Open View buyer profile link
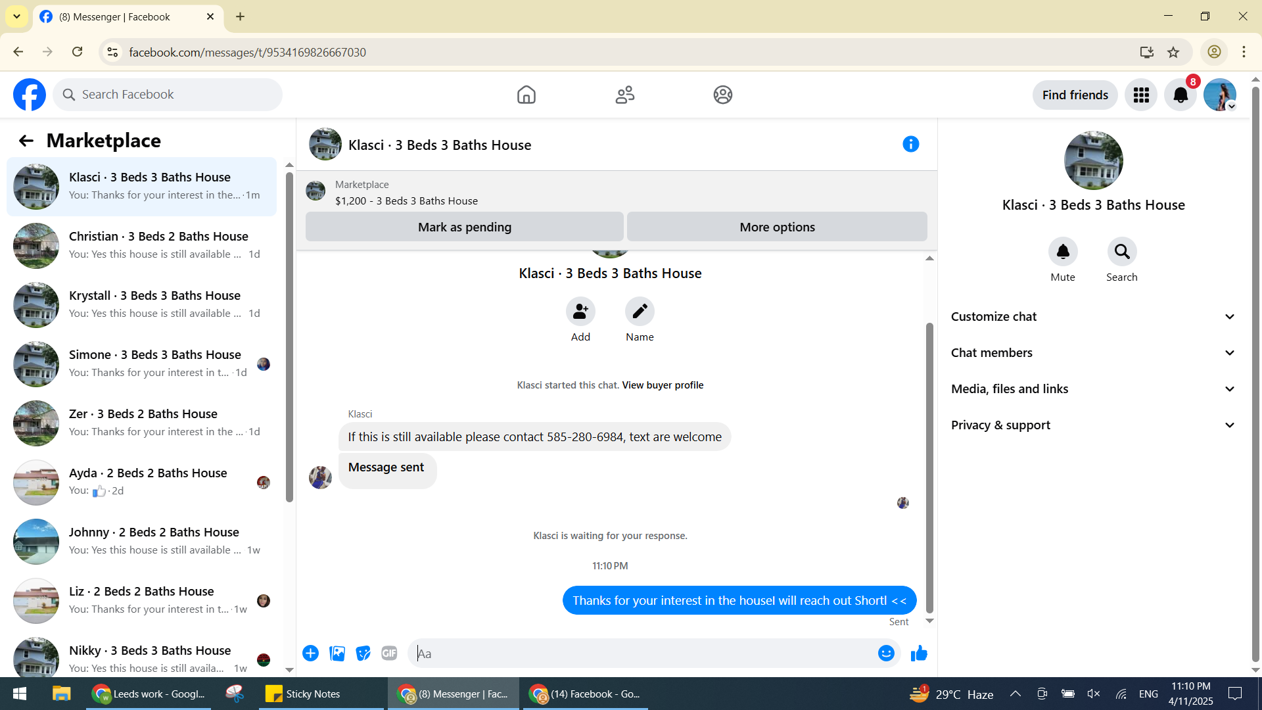Screen dimensions: 1262x710 tap(663, 385)
